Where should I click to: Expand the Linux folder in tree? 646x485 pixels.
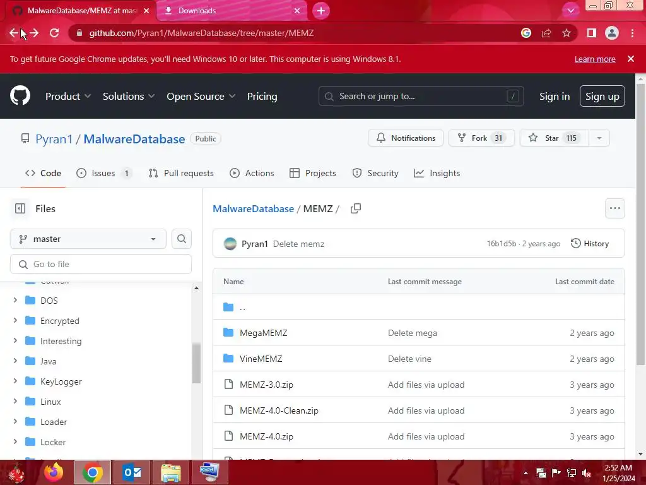coord(15,401)
